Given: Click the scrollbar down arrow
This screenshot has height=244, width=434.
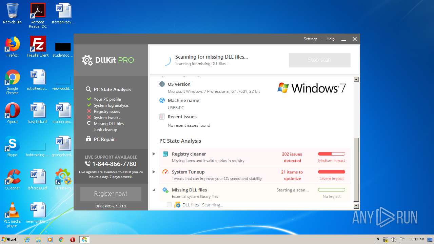Looking at the screenshot, I should tap(356, 206).
